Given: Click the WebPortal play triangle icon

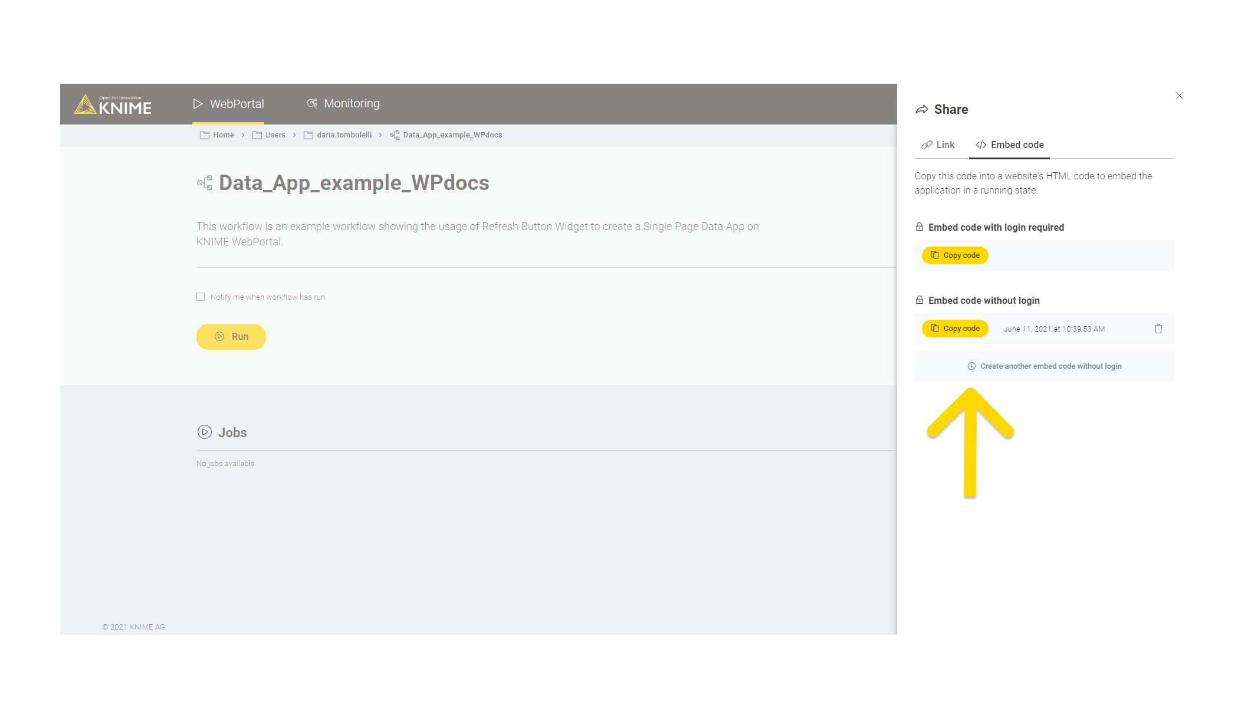Looking at the screenshot, I should (198, 104).
